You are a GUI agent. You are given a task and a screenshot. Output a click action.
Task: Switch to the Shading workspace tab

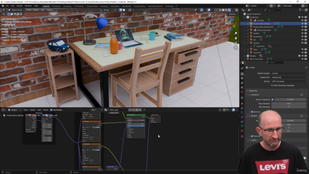[104, 6]
